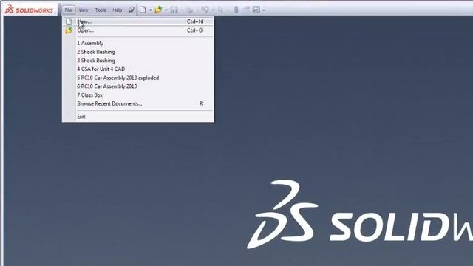Choose Open... from the File menu
Viewport: 473px width, 266px height.
point(138,30)
